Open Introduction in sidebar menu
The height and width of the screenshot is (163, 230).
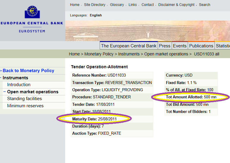19,85
